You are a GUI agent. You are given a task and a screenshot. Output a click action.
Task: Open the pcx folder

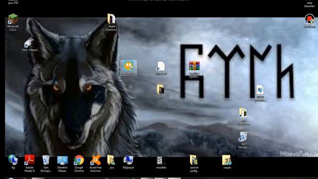click(x=111, y=162)
